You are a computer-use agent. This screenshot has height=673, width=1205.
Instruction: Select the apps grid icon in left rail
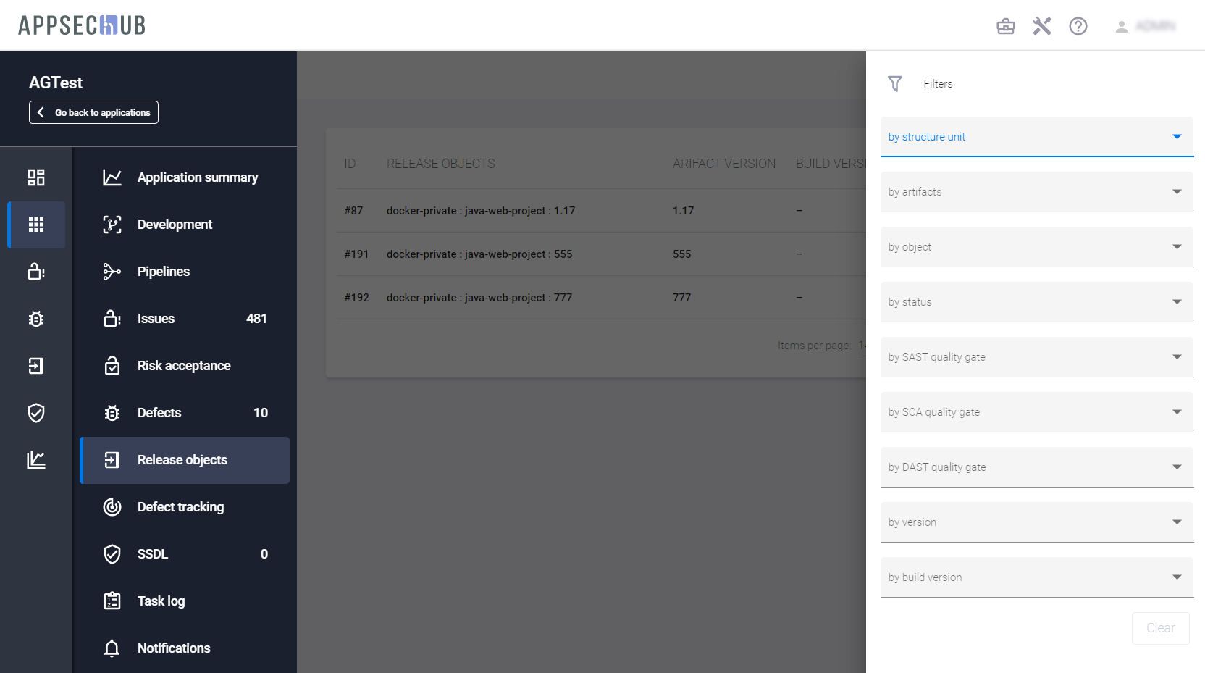tap(36, 225)
